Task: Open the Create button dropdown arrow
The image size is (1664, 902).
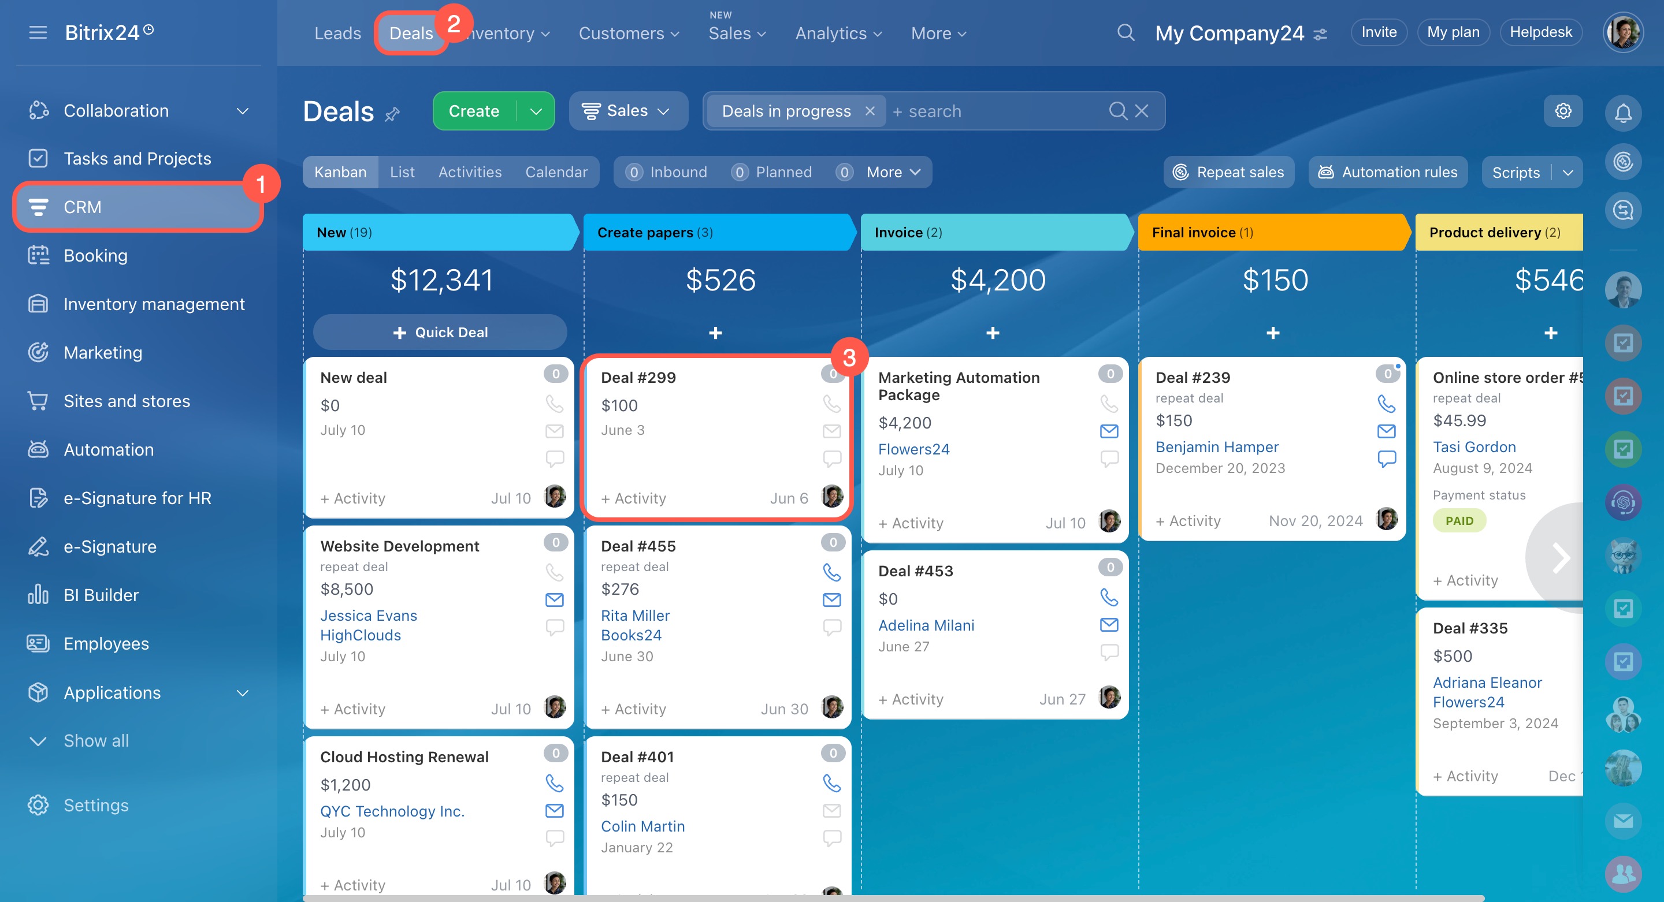Action: (536, 111)
